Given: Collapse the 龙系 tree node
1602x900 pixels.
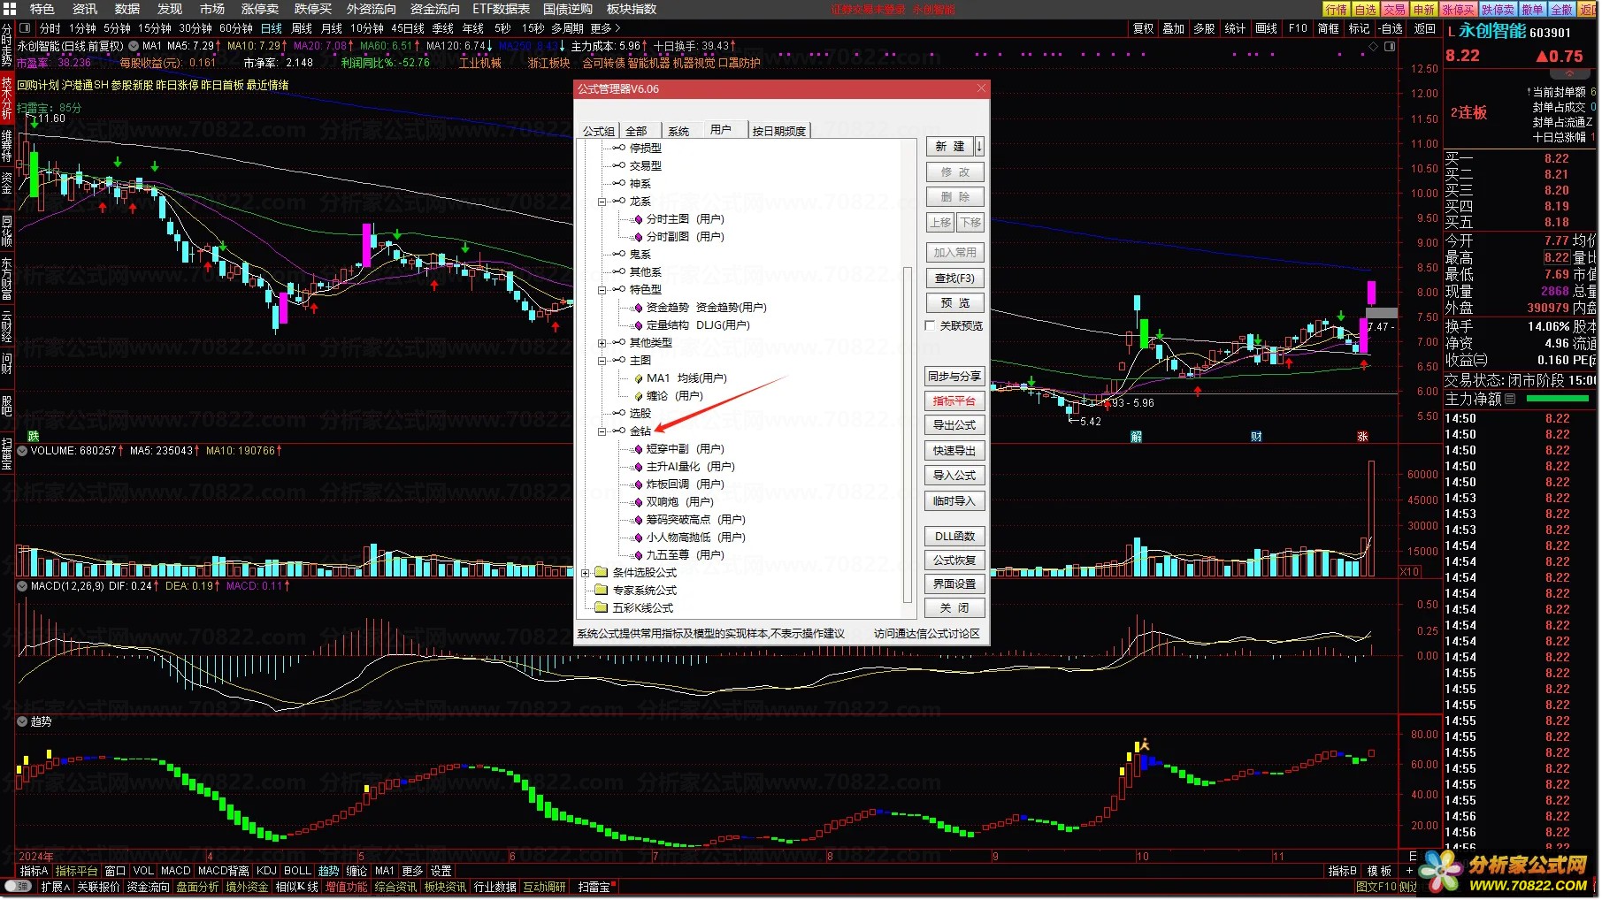Looking at the screenshot, I should coord(602,202).
